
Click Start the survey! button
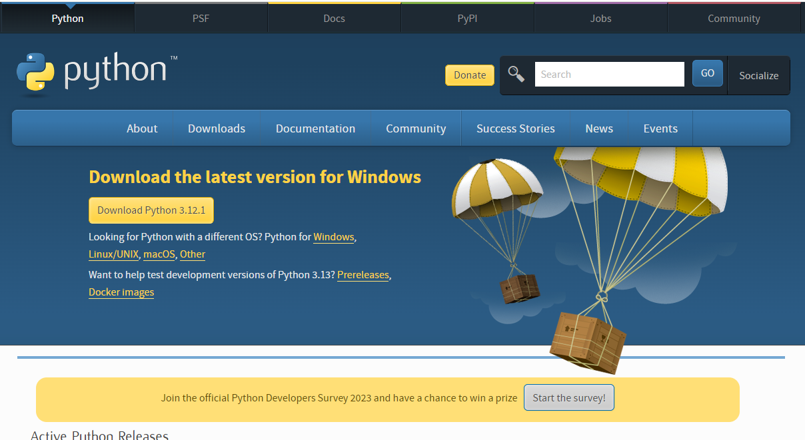[x=569, y=397]
